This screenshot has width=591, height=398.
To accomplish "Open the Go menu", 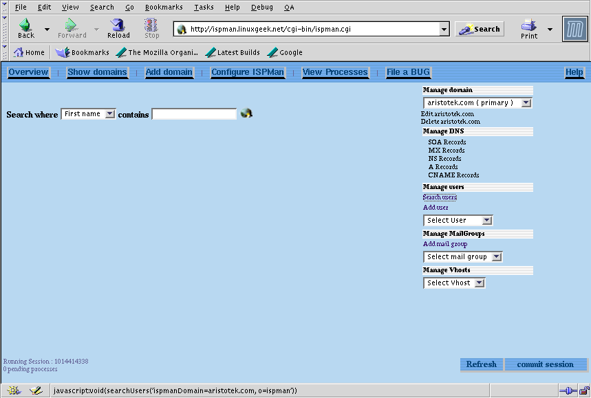I will (x=129, y=7).
